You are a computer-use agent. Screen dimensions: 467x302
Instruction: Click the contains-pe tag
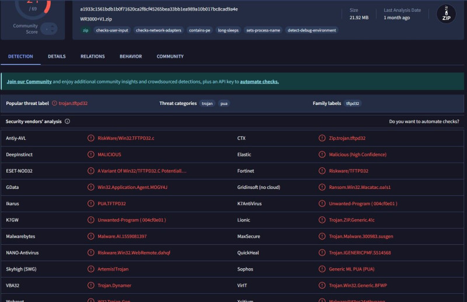tap(200, 30)
